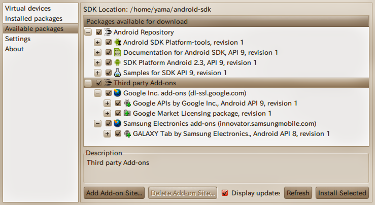This screenshot has height=205, width=375.
Task: Click the Google Inc. add-ons globe icon
Action: coord(117,93)
